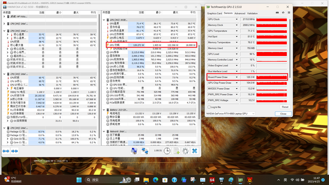
Task: Open GPU Temperature sensor dropdown arrow
Action: pyautogui.click(x=237, y=31)
